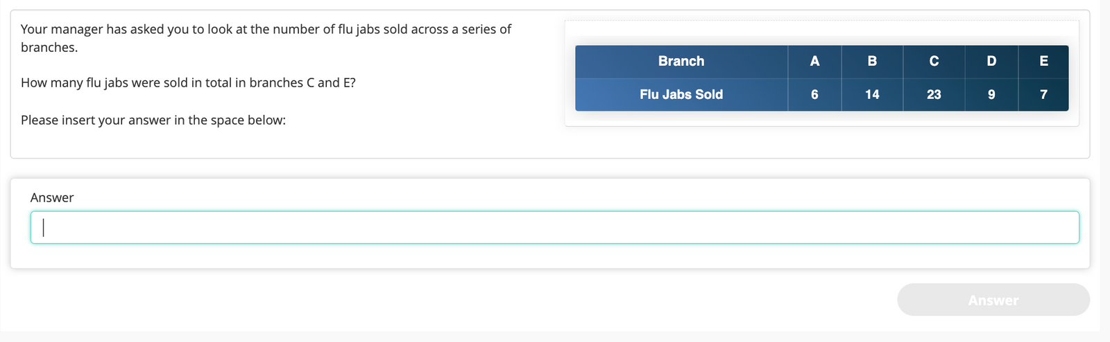Viewport: 1110px width, 342px height.
Task: Click the Answer text input field
Action: 554,227
